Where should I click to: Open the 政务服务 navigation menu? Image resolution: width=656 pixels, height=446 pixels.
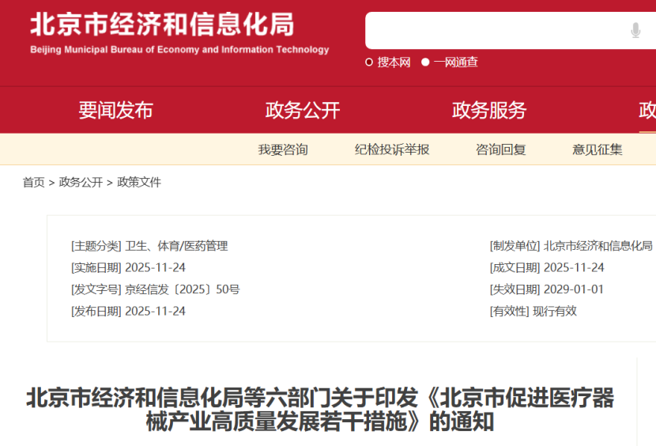pos(489,110)
